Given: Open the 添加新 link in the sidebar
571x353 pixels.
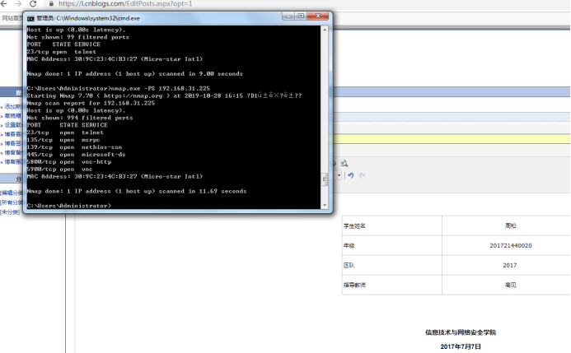Looking at the screenshot, I should [12, 106].
